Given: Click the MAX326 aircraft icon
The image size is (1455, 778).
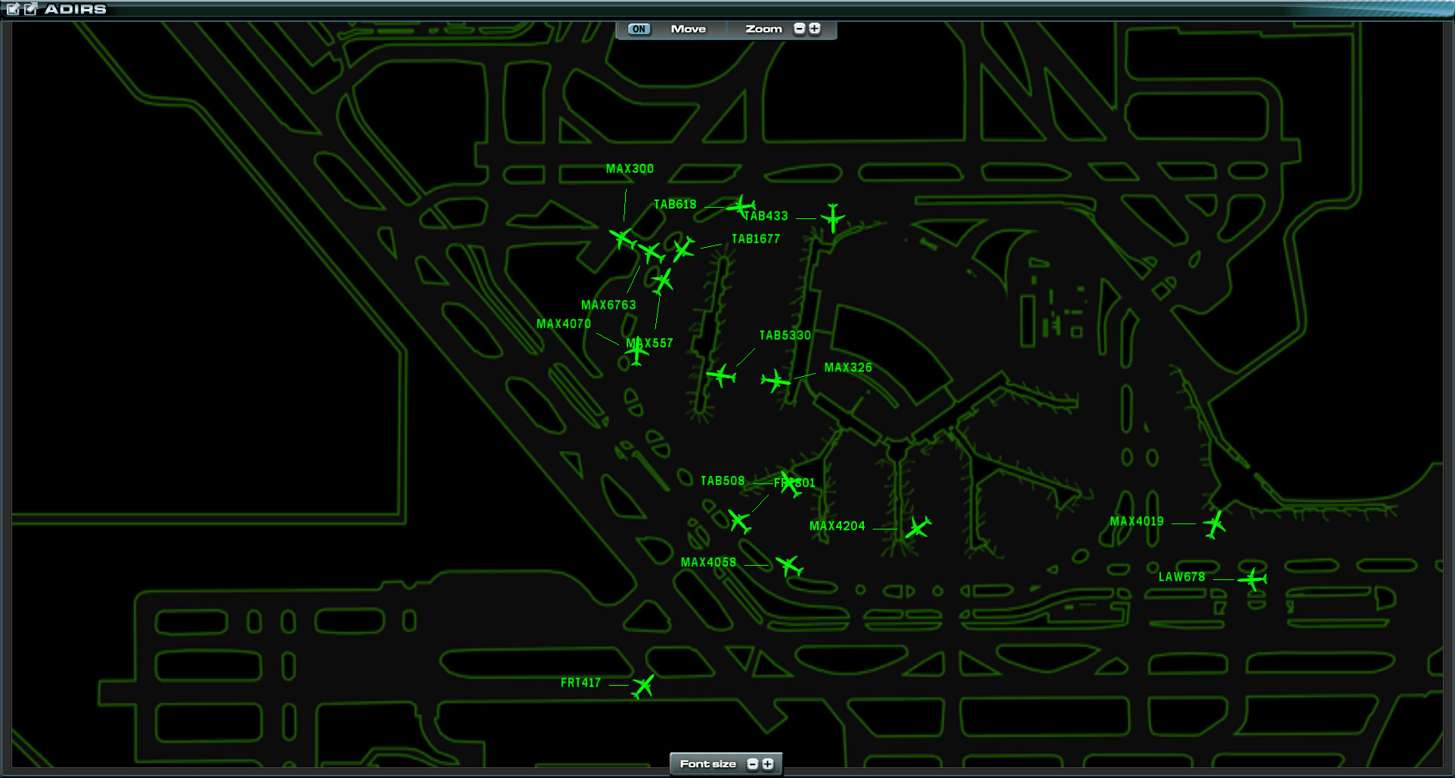Looking at the screenshot, I should point(777,381).
